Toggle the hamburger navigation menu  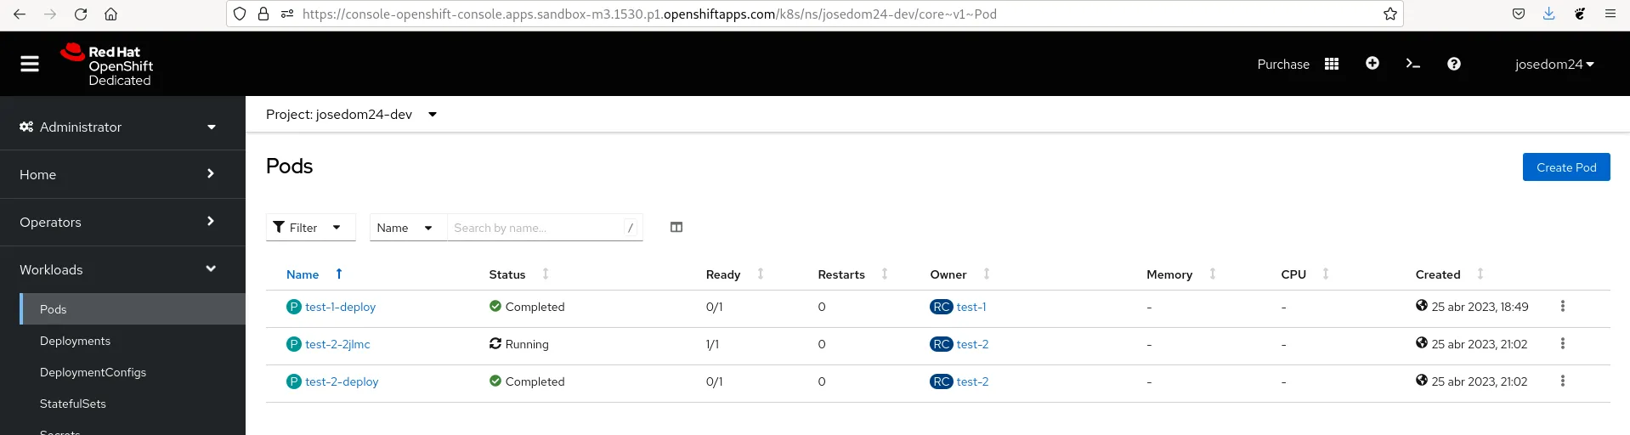[30, 64]
